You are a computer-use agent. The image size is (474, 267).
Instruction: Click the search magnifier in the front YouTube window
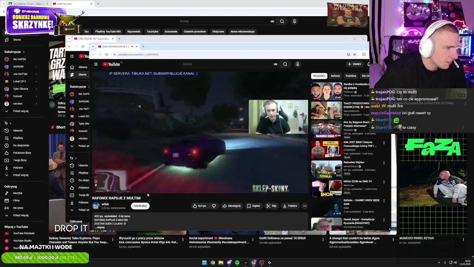pos(285,64)
